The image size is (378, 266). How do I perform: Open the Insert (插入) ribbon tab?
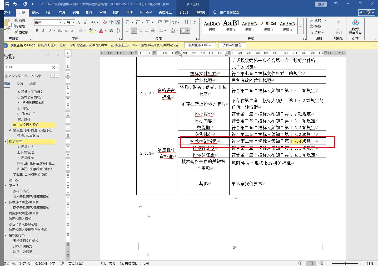pyautogui.click(x=35, y=12)
